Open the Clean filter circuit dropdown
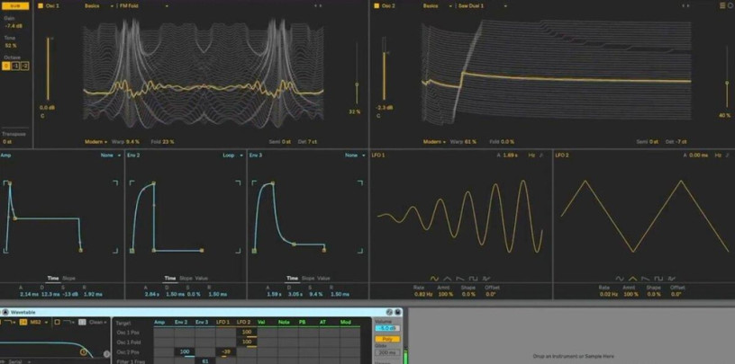This screenshot has width=735, height=364. [98, 322]
